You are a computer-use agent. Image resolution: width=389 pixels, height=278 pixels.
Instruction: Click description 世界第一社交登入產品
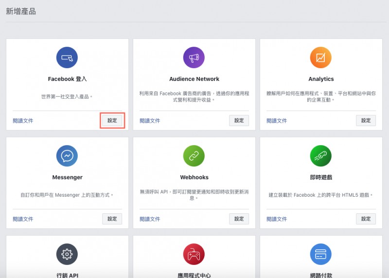[x=67, y=96]
